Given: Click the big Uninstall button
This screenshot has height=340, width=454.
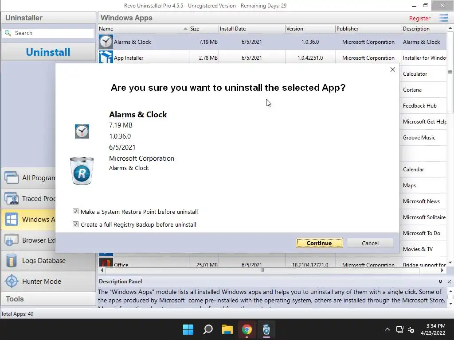Looking at the screenshot, I should [48, 52].
